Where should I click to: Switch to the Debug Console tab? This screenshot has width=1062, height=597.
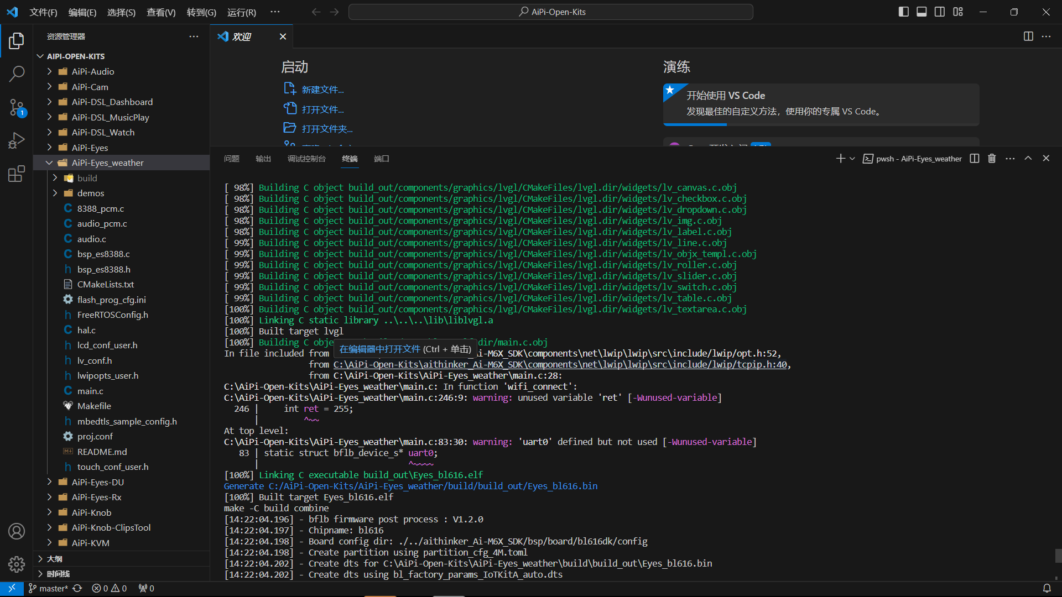point(306,159)
